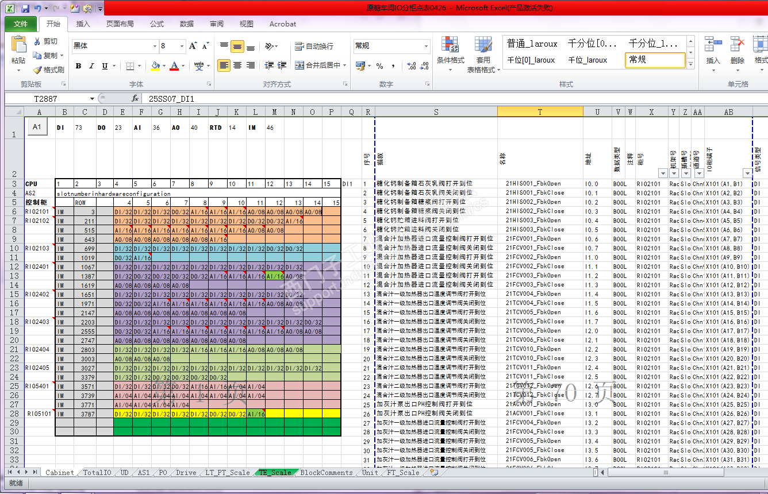Click the percent style icon

coord(379,66)
